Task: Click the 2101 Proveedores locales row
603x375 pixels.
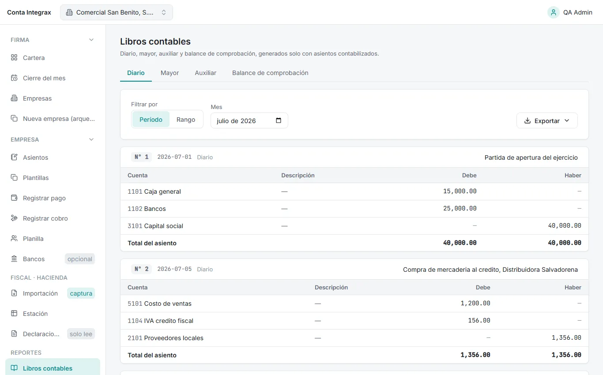Action: pyautogui.click(x=354, y=338)
